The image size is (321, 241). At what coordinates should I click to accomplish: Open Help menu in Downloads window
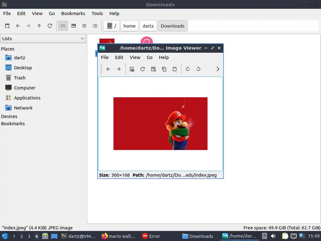point(114,13)
